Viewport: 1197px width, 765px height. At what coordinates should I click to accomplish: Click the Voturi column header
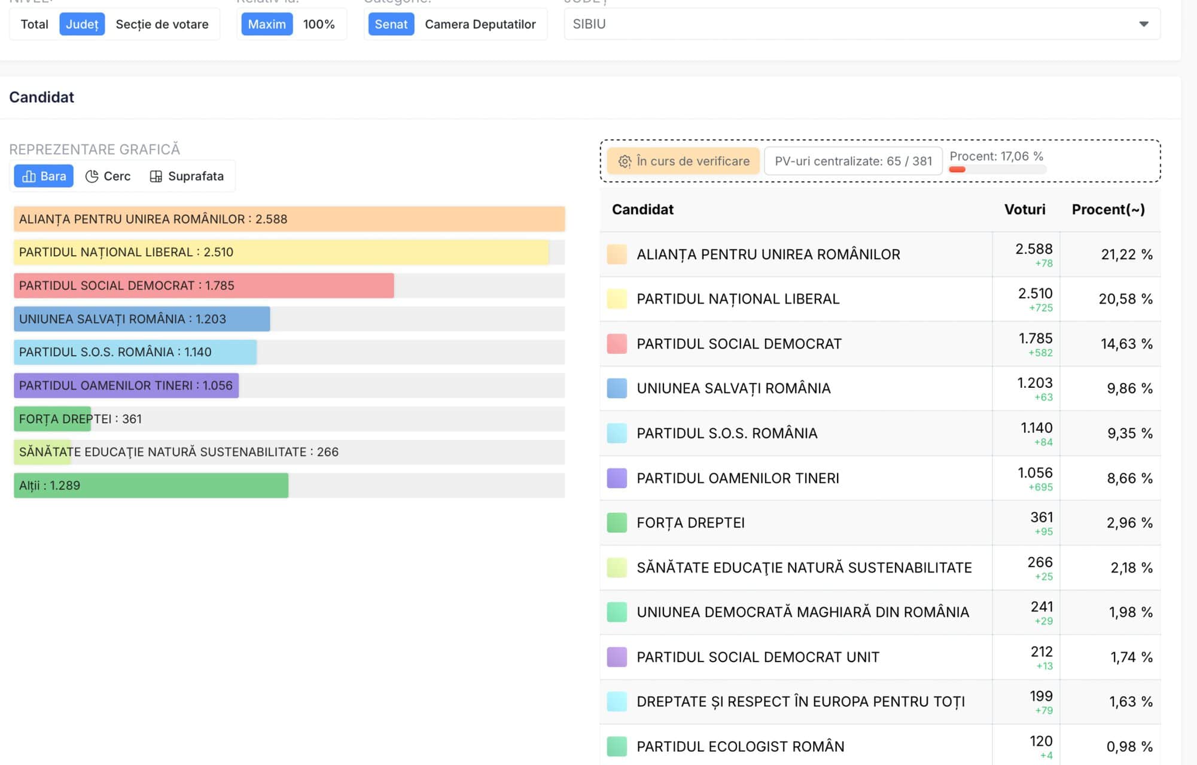pyautogui.click(x=1025, y=210)
